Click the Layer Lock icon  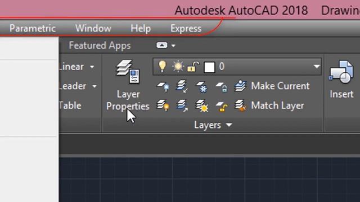point(222,87)
